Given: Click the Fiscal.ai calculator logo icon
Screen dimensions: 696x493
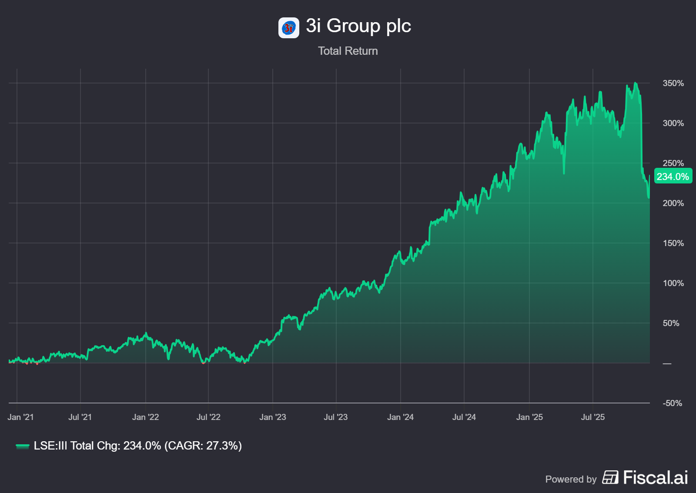Looking at the screenshot, I should [610, 477].
